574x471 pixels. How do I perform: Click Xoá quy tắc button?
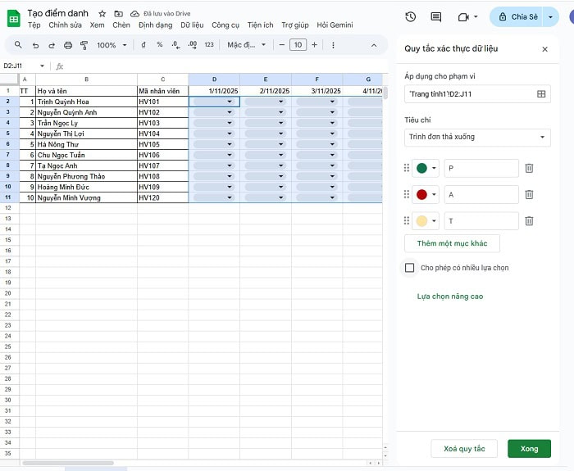pyautogui.click(x=464, y=449)
